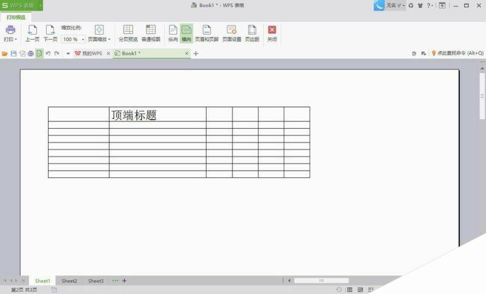Click the status bar clock icon
This screenshot has height=294, width=486.
[339, 290]
